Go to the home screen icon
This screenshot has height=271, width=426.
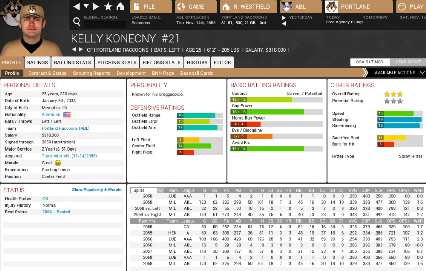pyautogui.click(x=120, y=6)
